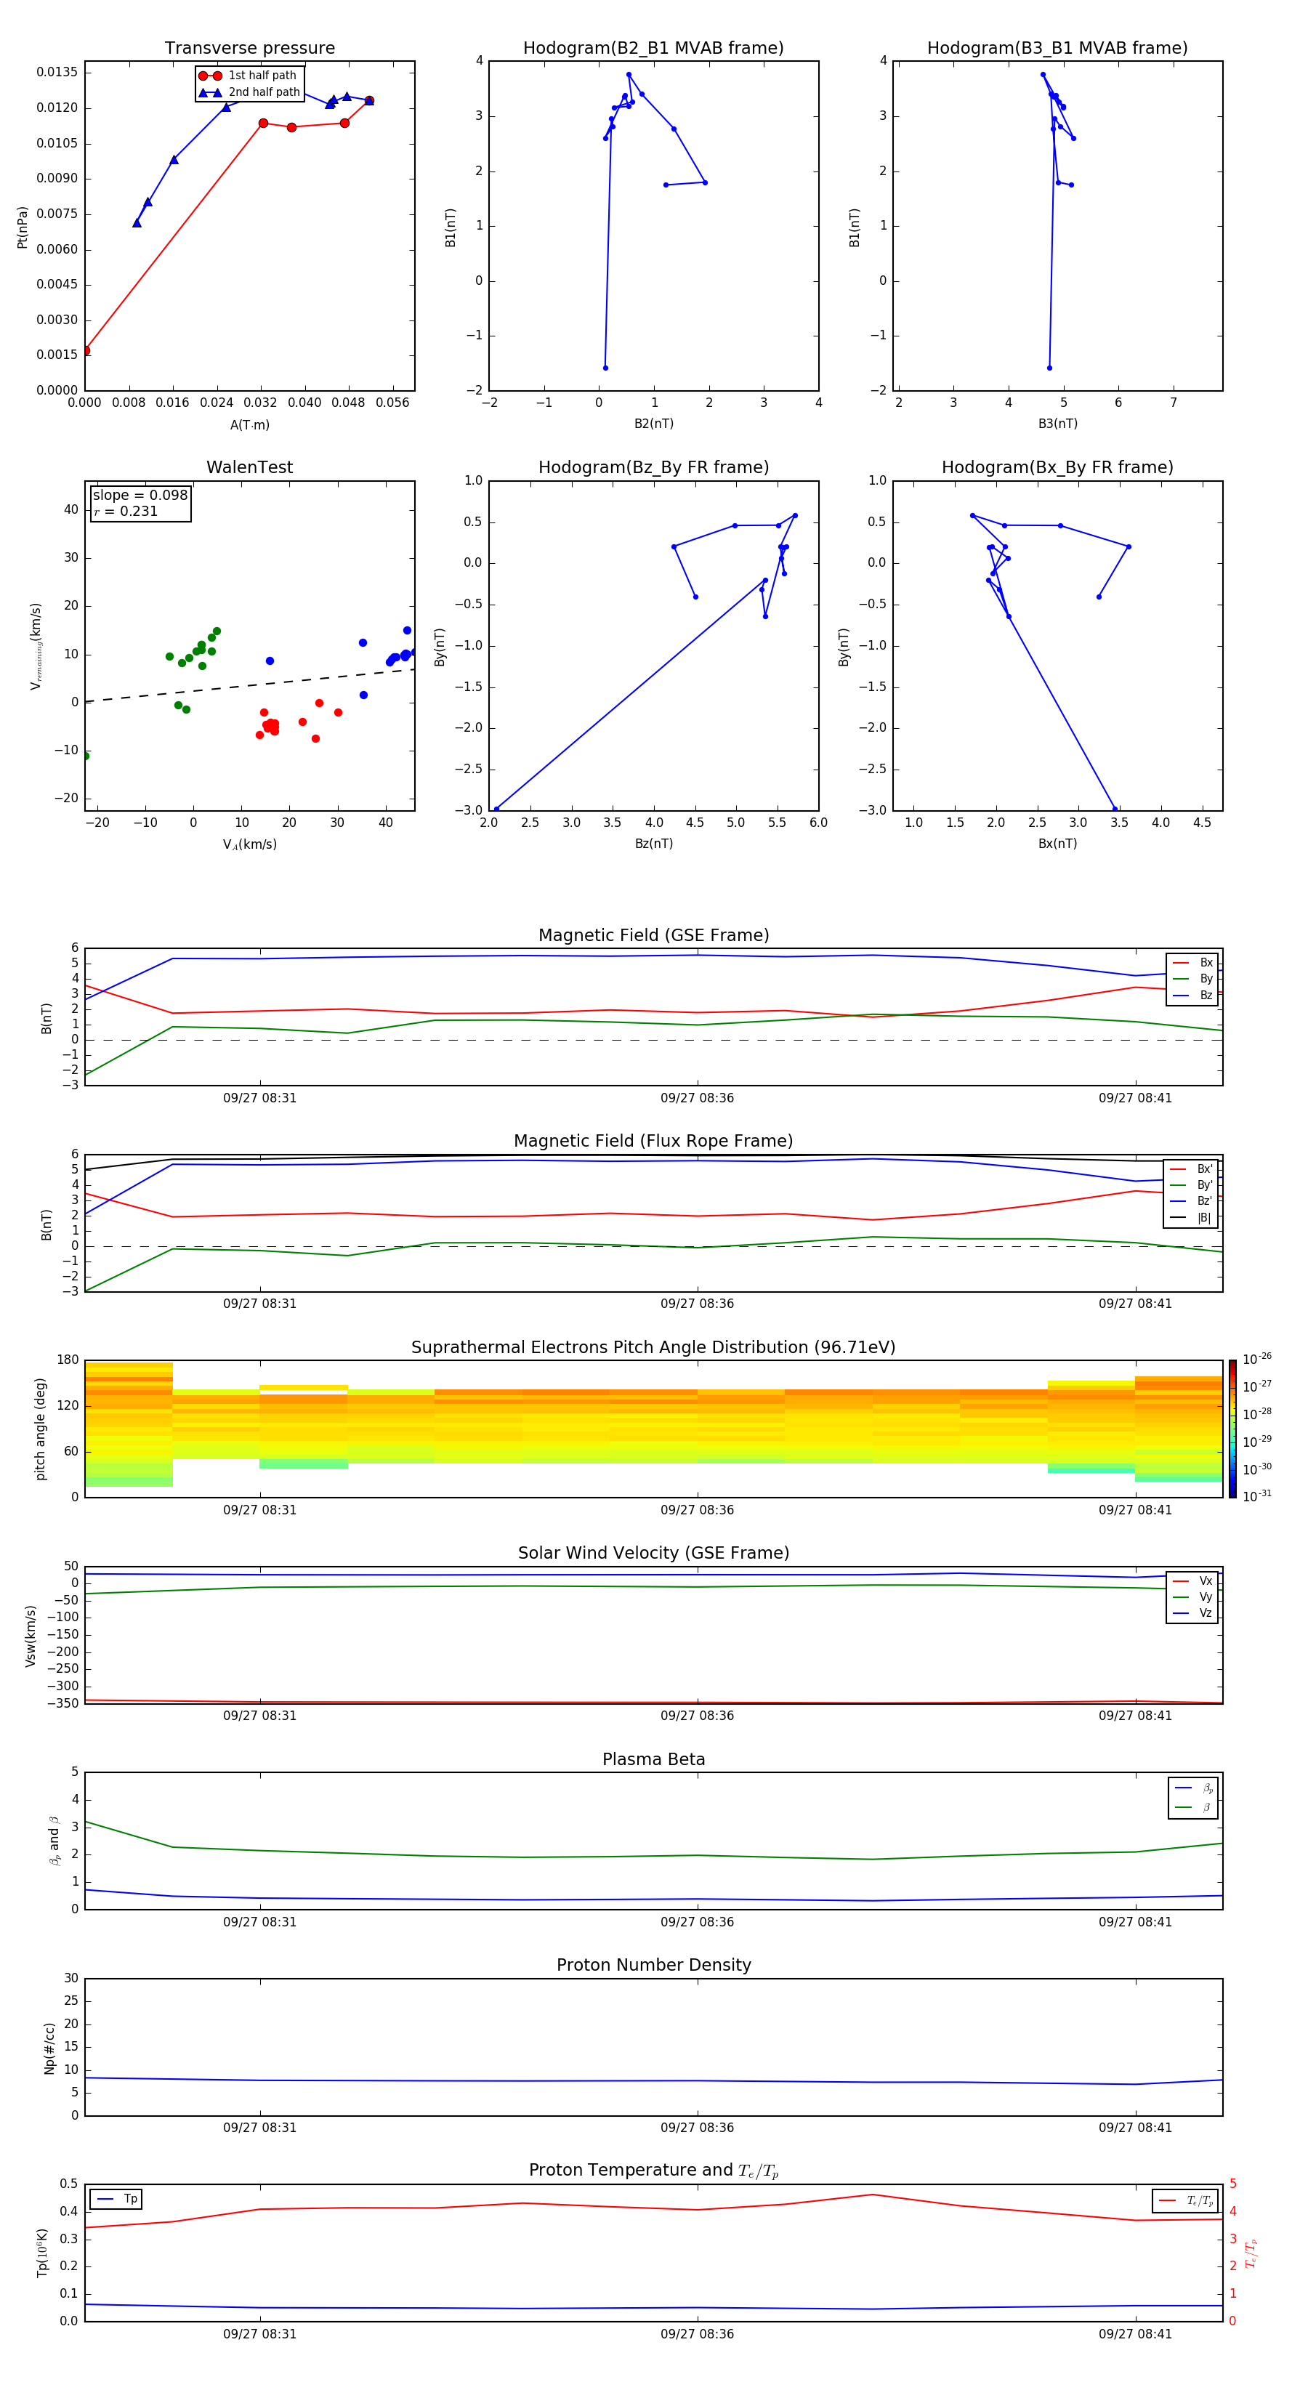Click the "Solar Wind Velocity (GSE Frame)" title
The image size is (1308, 2398).
click(653, 1554)
